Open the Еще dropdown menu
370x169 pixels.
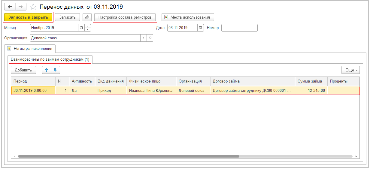(350, 70)
